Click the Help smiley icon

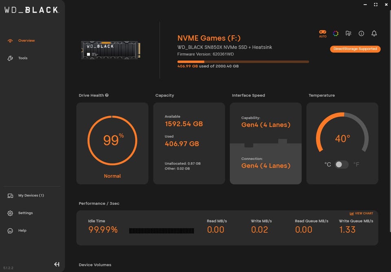(x=10, y=231)
